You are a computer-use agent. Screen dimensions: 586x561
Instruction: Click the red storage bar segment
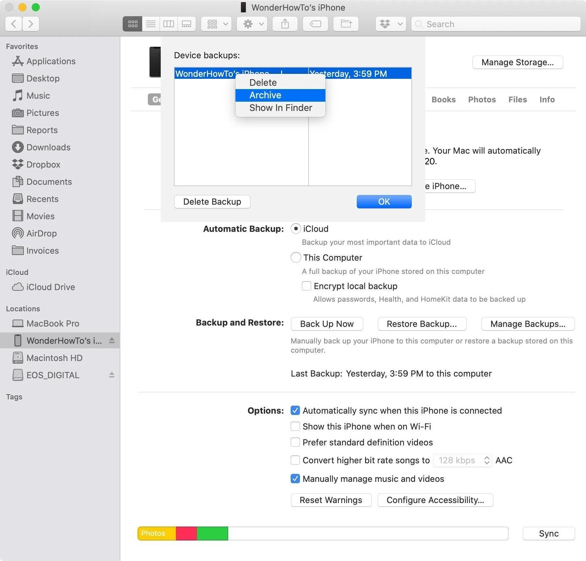187,534
